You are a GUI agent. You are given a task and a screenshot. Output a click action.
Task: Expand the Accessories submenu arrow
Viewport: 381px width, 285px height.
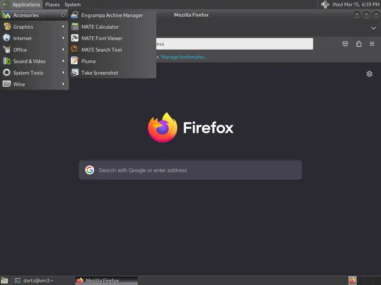coord(63,15)
